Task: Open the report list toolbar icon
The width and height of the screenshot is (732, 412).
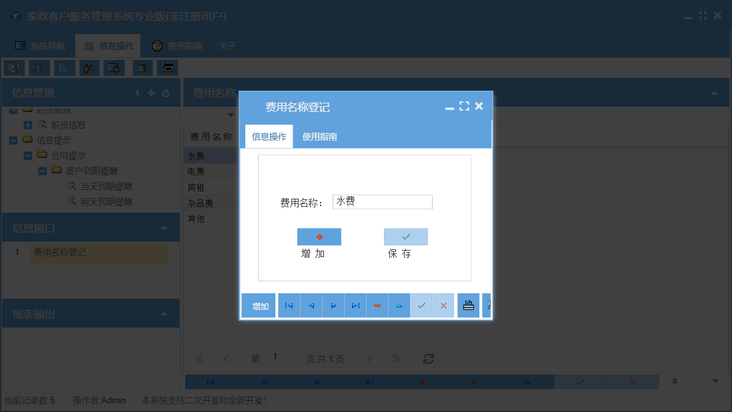Action: click(x=39, y=67)
